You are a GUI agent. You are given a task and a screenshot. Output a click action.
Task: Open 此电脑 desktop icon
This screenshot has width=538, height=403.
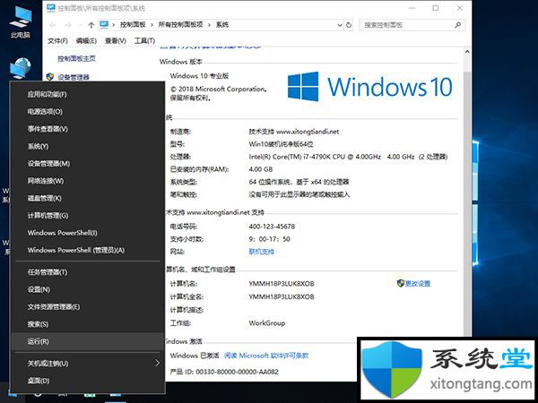coord(21,21)
